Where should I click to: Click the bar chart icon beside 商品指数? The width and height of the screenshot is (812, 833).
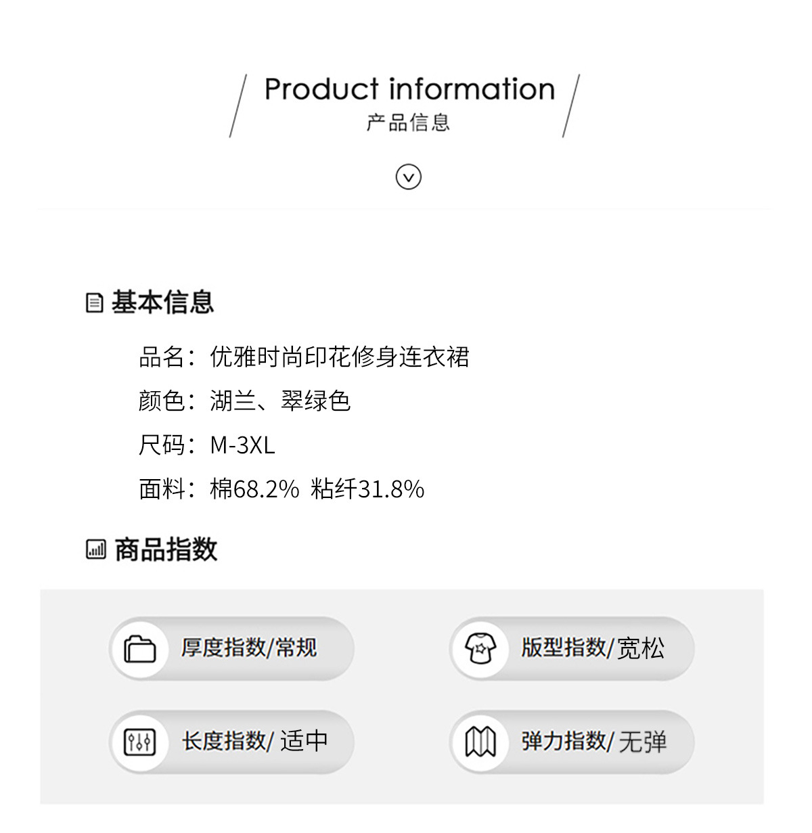96,549
